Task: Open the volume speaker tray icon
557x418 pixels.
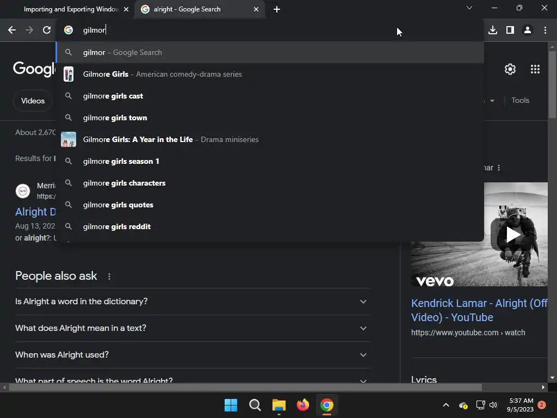Action: [493, 405]
